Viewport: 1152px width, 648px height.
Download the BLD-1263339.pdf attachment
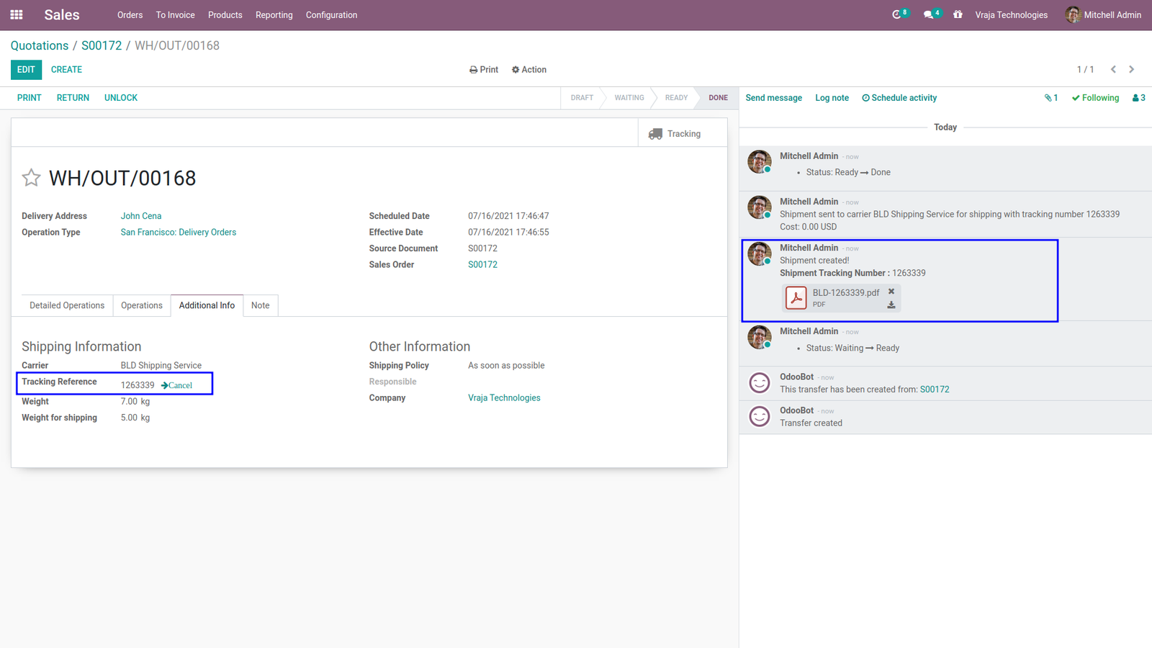(x=891, y=305)
